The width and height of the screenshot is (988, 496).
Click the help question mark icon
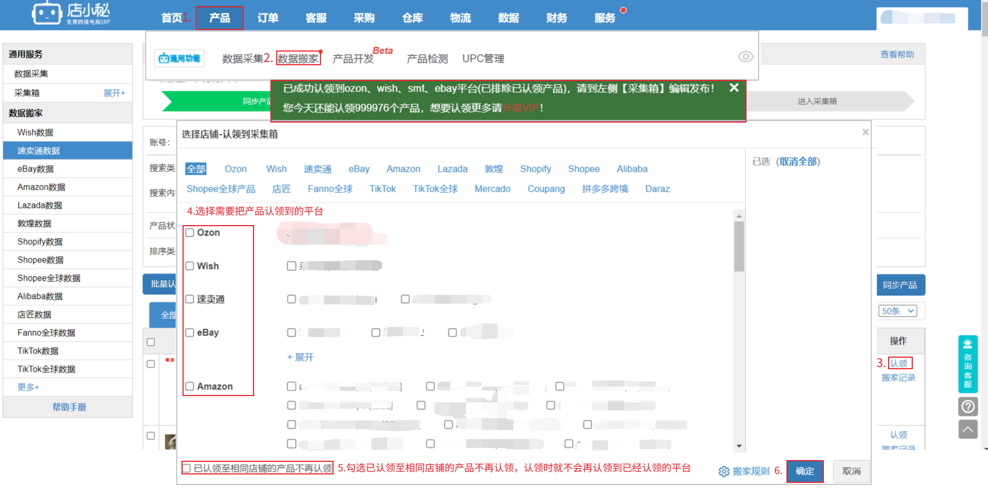[968, 407]
